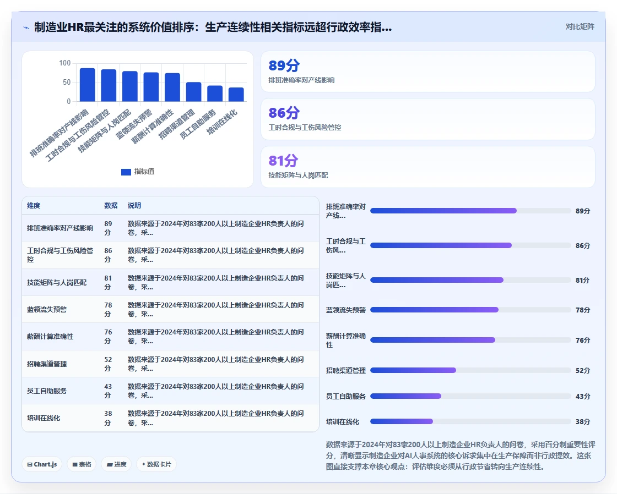Click the 培训在线化 progress list label
Image resolution: width=617 pixels, height=494 pixels.
[x=342, y=422]
